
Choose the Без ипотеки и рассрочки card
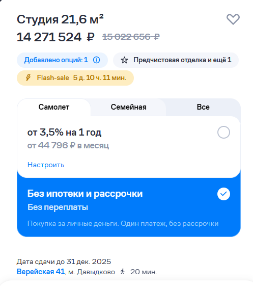tap(129, 206)
